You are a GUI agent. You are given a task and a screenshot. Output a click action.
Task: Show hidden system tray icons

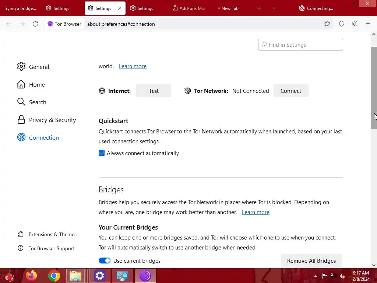pyautogui.click(x=316, y=276)
